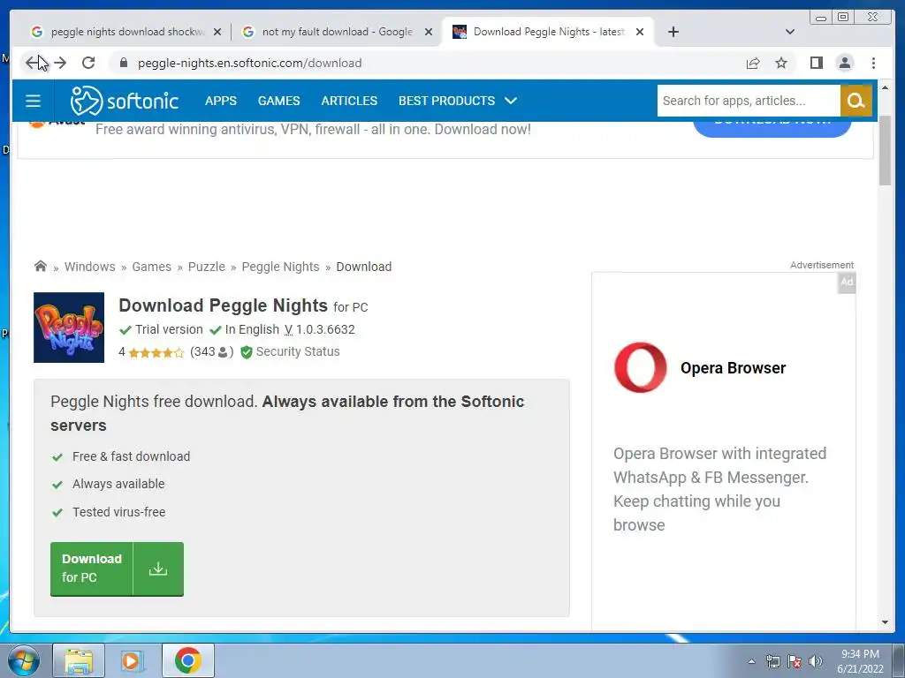This screenshot has width=905, height=678.
Task: Open the GAMES menu item
Action: pos(278,101)
